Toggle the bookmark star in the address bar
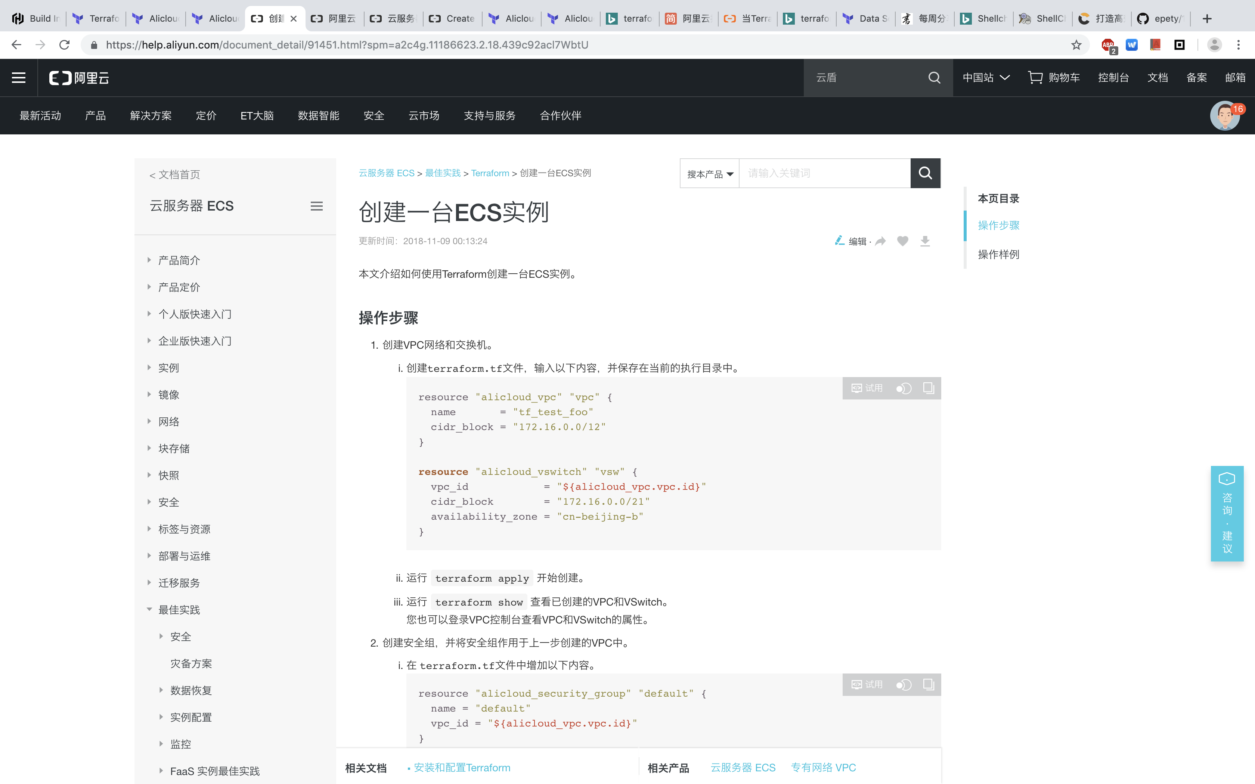Image resolution: width=1255 pixels, height=784 pixels. point(1076,44)
